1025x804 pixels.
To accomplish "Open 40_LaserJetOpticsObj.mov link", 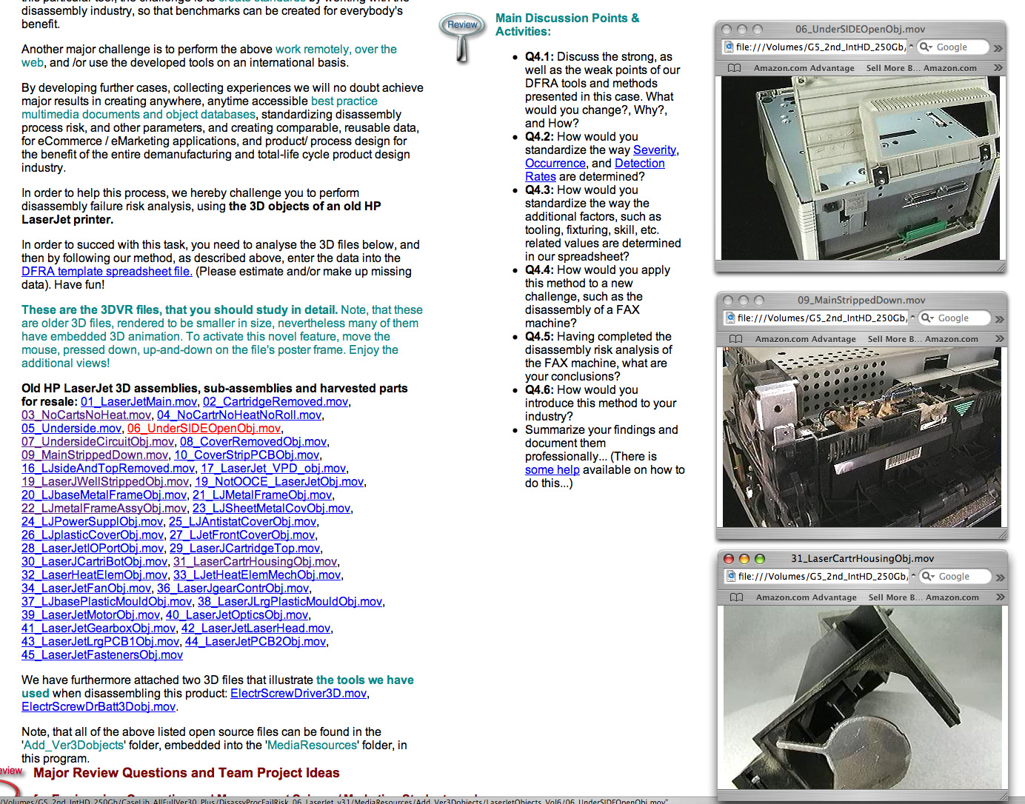I will [237, 615].
